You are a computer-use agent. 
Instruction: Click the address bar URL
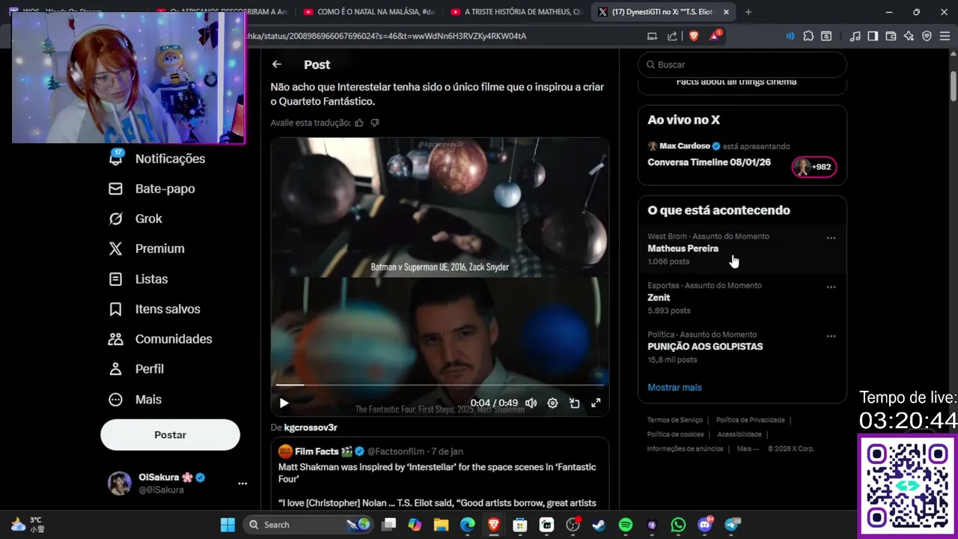[x=386, y=36]
